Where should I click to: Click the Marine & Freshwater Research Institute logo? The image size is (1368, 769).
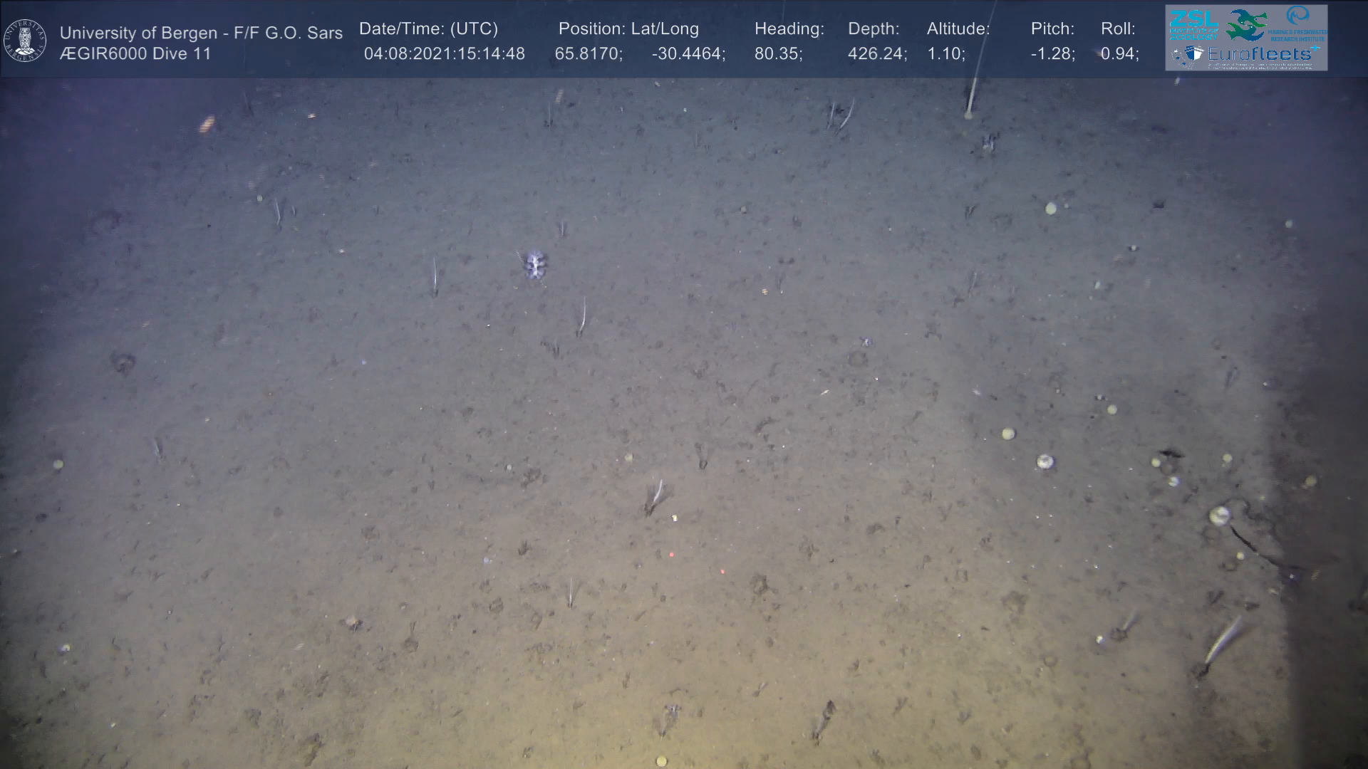pyautogui.click(x=1298, y=21)
